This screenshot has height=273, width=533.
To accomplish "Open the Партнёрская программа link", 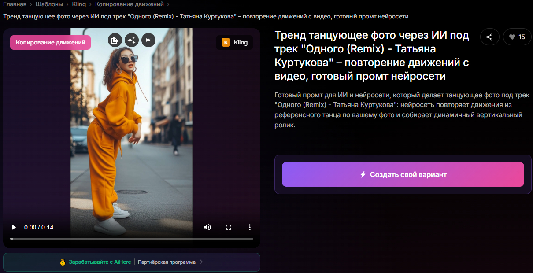I will pyautogui.click(x=167, y=262).
